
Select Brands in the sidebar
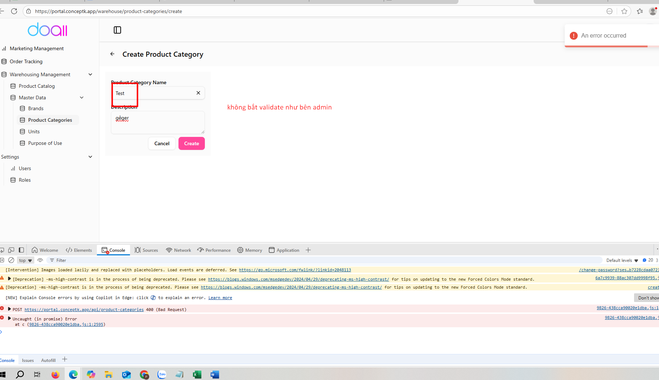35,108
